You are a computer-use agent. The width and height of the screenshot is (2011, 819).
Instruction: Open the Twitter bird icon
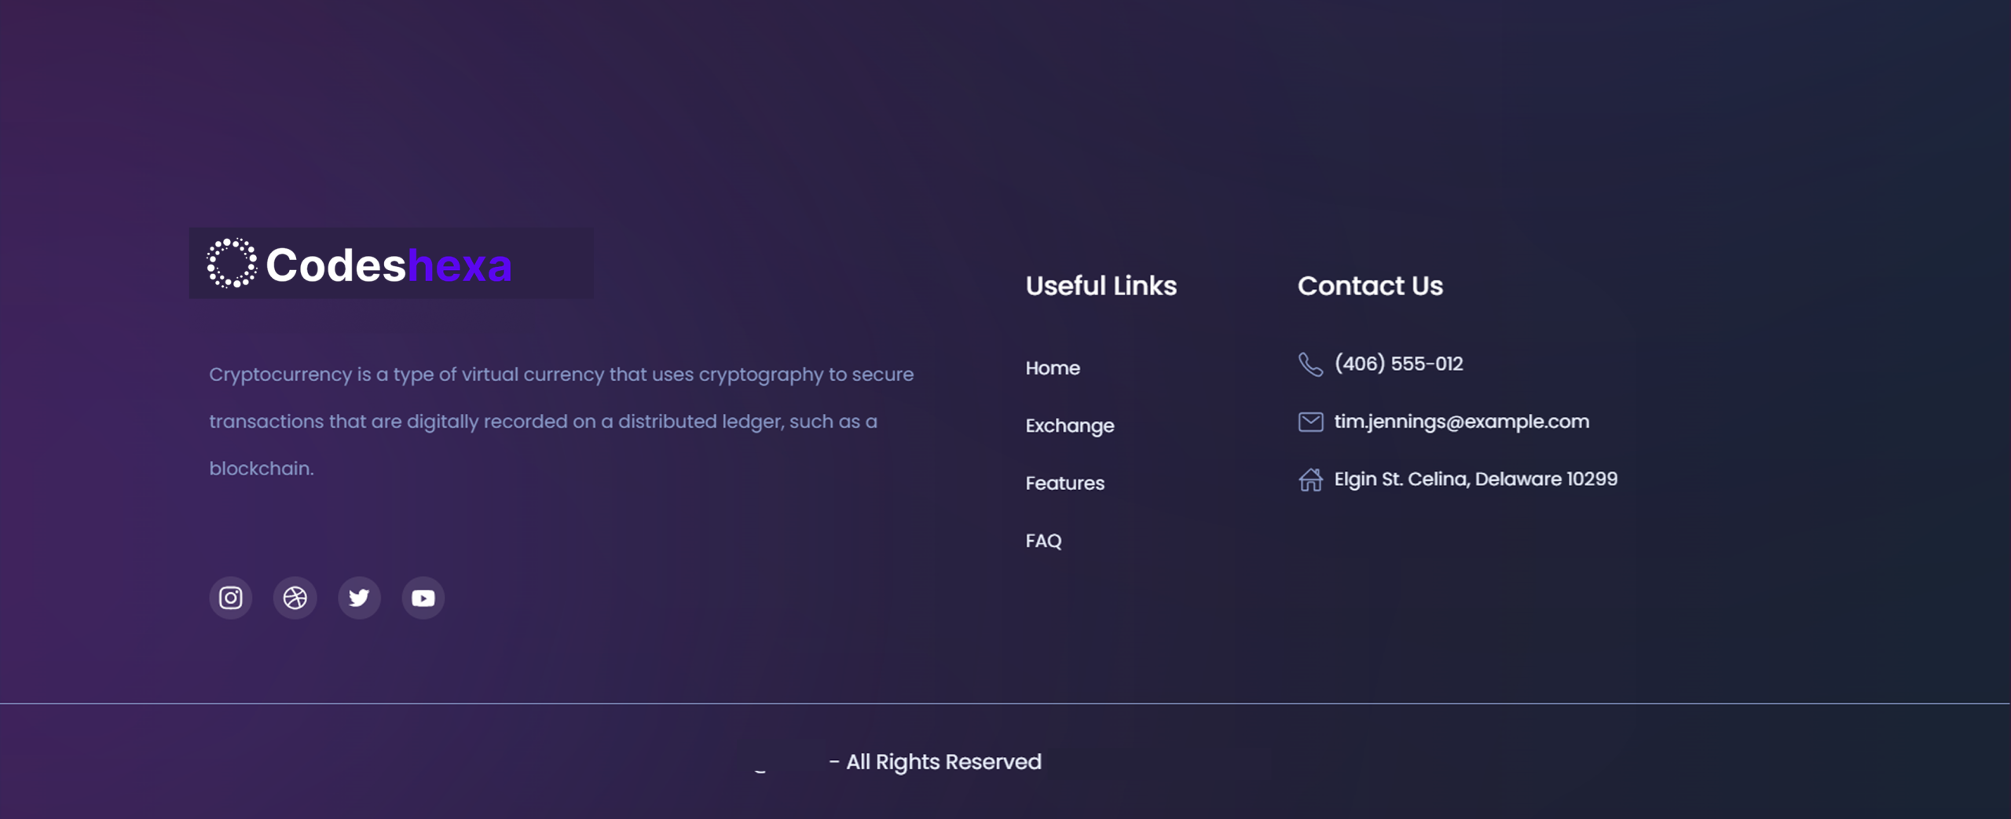[x=359, y=598]
